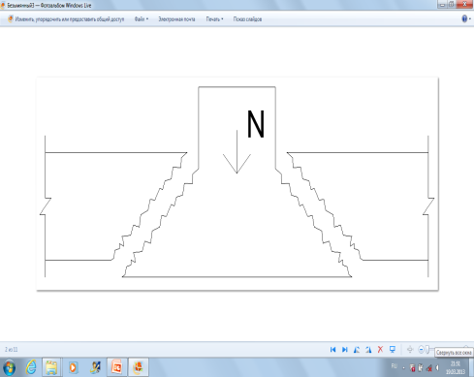
Task: Open Windows Media Player from the taskbar
Action: pos(73,367)
